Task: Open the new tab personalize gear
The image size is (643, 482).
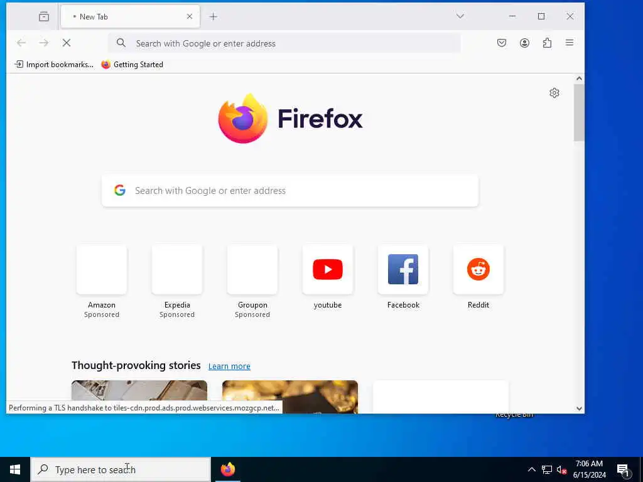Action: point(554,93)
